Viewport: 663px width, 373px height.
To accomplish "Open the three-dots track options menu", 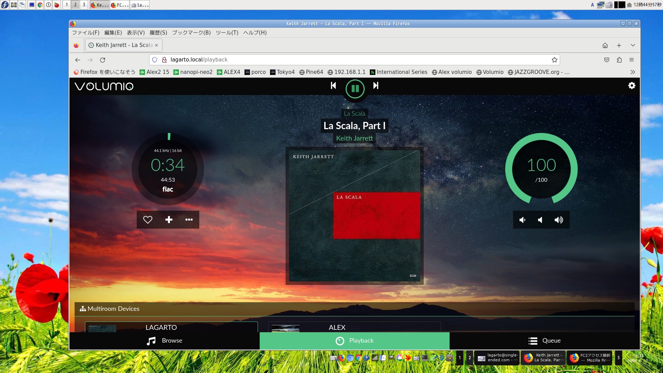I will pyautogui.click(x=189, y=220).
